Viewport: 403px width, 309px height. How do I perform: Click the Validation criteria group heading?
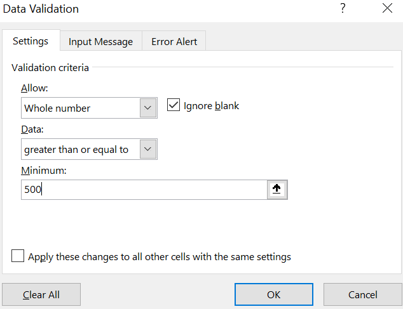50,67
